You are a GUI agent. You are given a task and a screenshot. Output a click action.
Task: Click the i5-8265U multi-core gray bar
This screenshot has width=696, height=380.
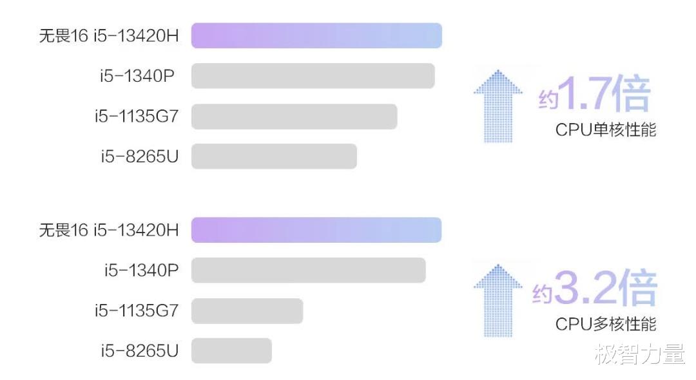(231, 351)
